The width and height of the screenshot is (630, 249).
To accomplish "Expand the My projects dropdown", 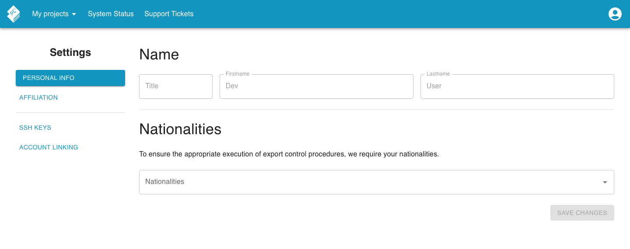I will pos(54,14).
